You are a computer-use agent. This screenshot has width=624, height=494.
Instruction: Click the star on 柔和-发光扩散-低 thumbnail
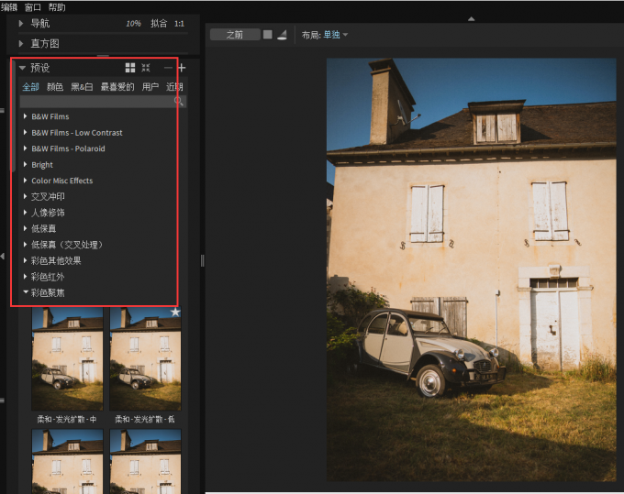175,313
